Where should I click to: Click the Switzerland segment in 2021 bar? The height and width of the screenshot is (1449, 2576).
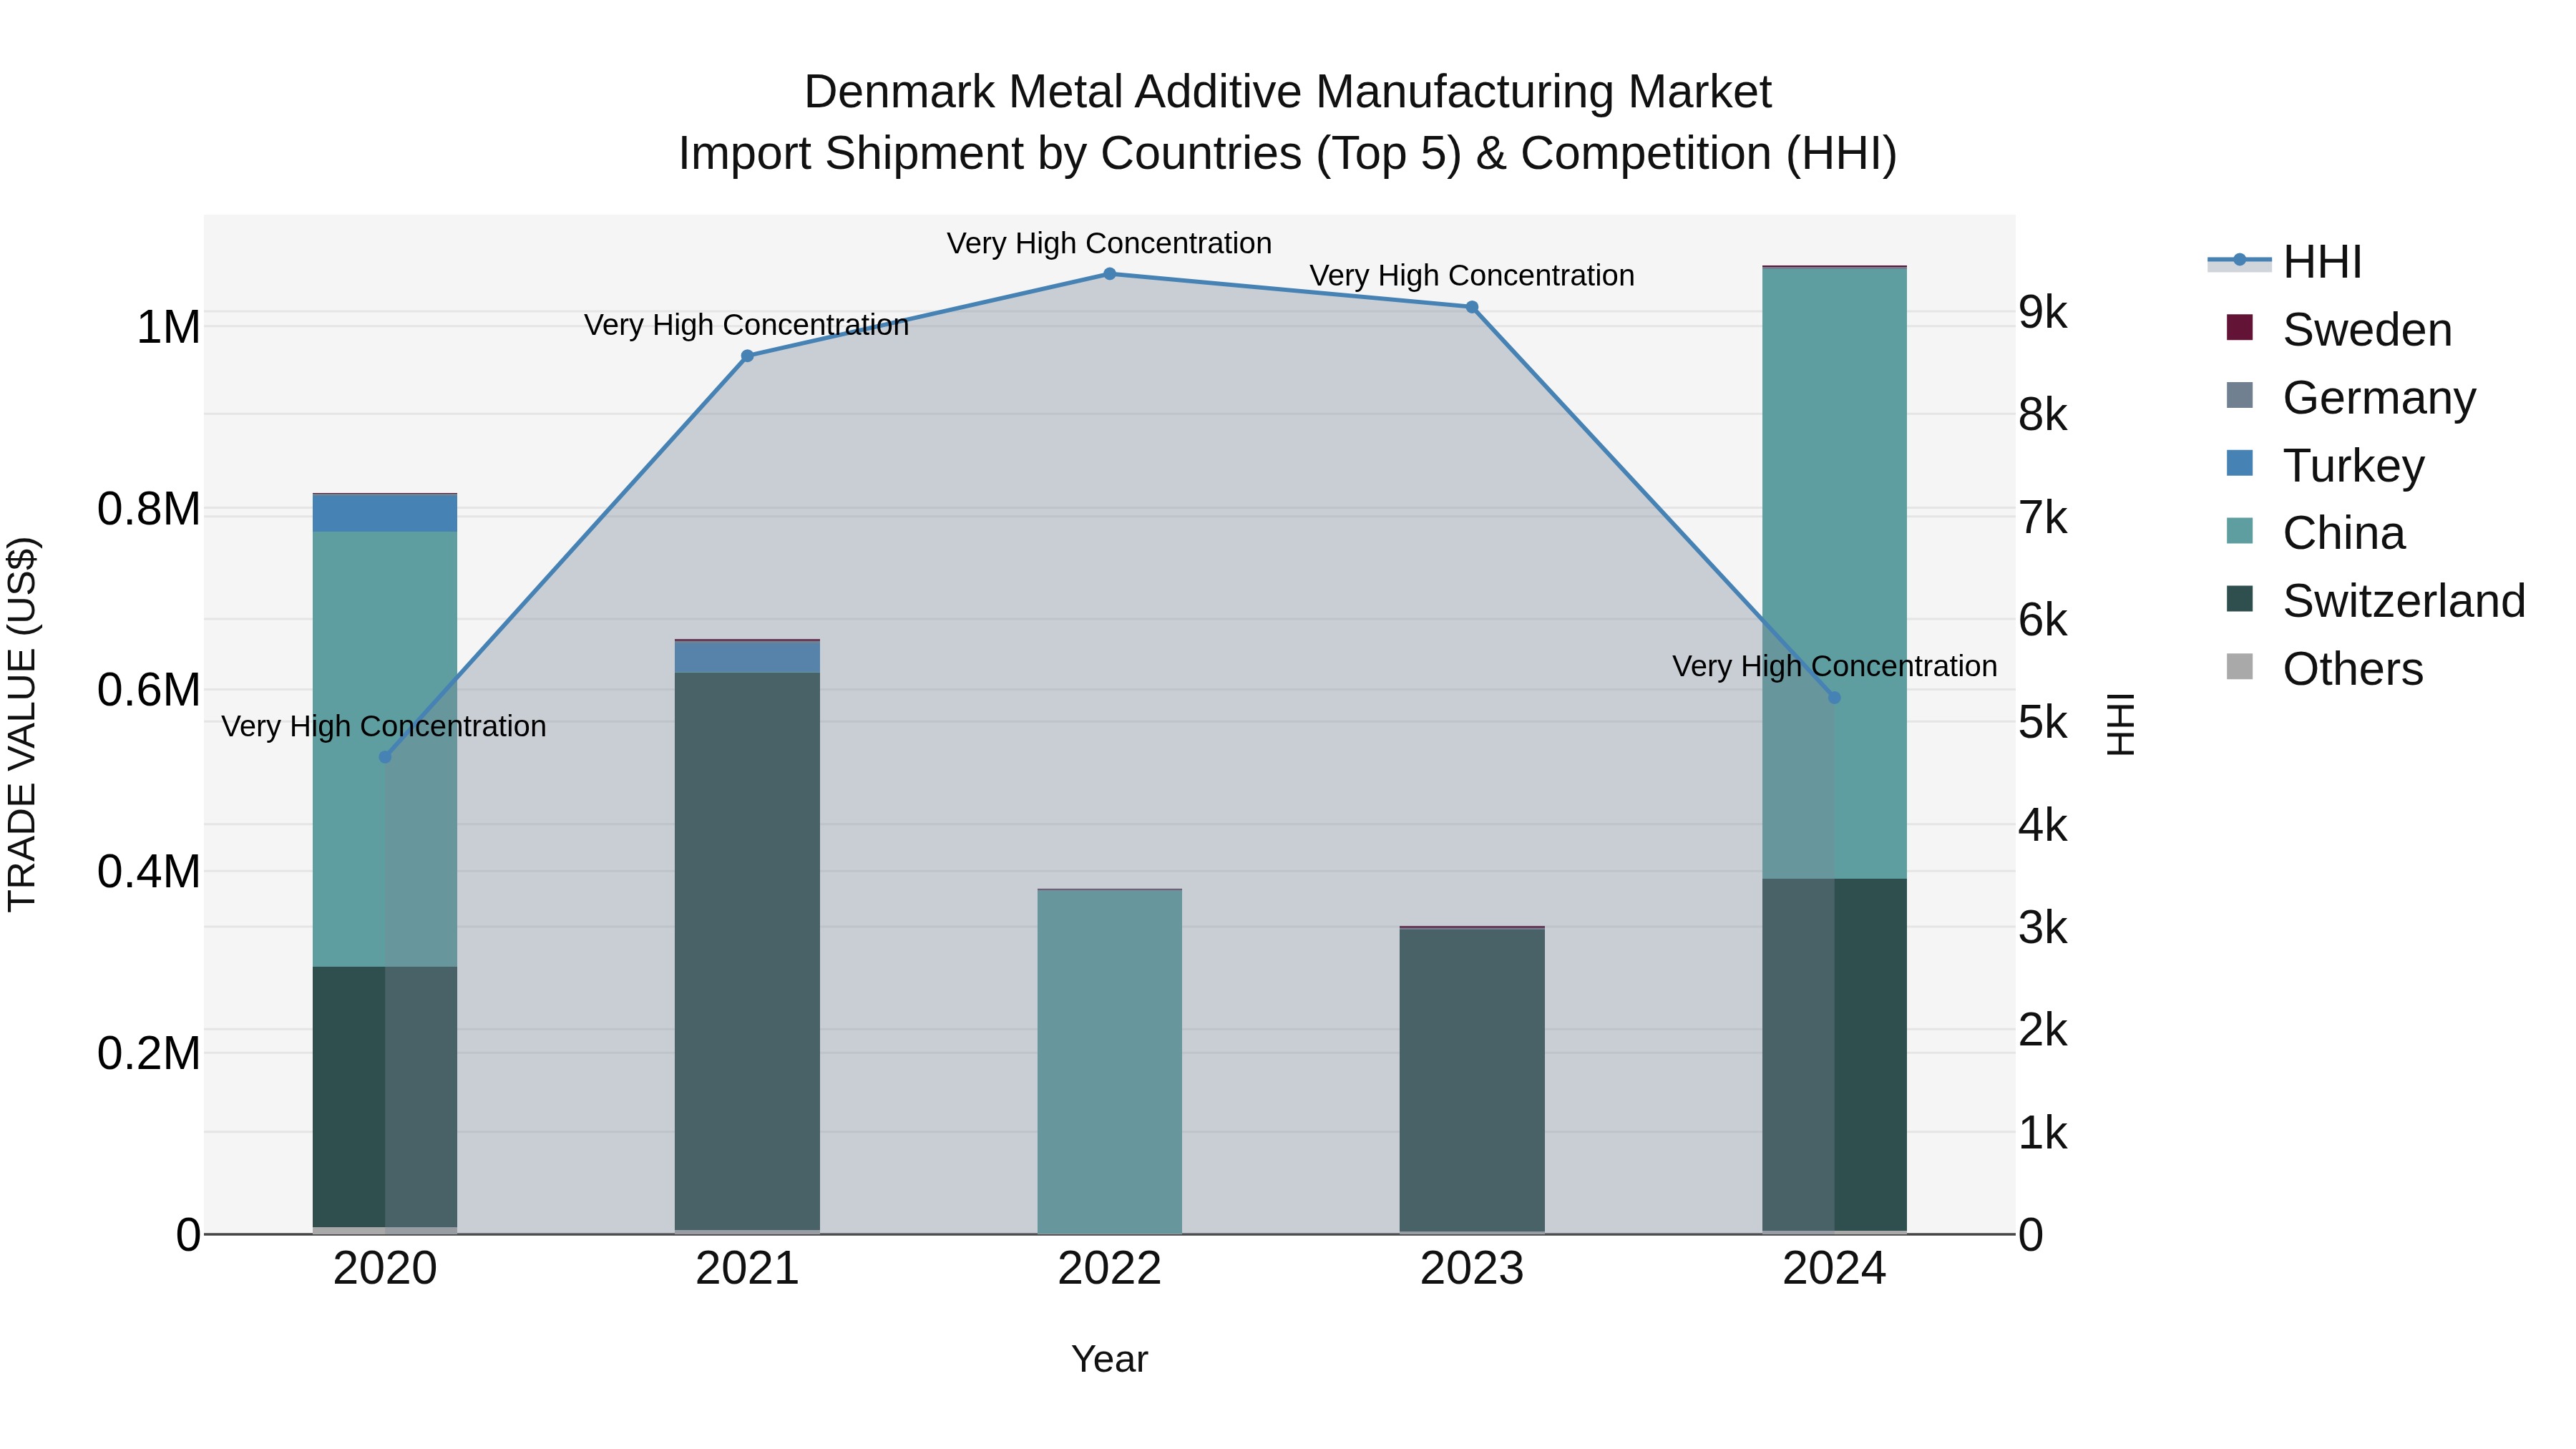coord(747,951)
